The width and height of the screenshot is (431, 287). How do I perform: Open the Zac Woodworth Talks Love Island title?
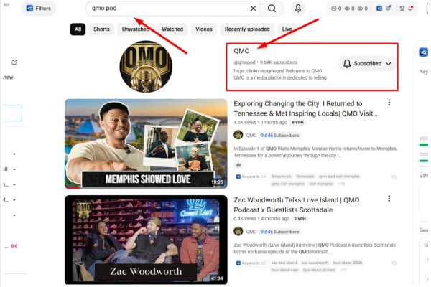coord(296,205)
